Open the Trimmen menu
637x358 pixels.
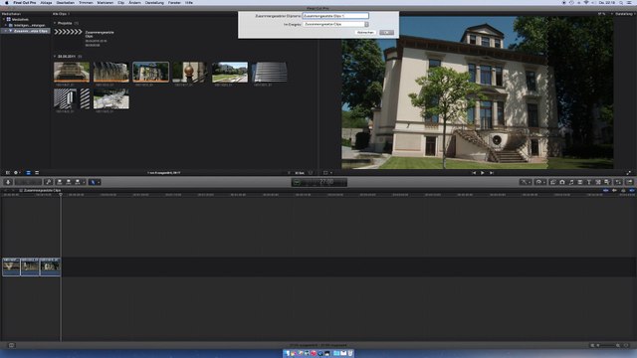coord(86,3)
